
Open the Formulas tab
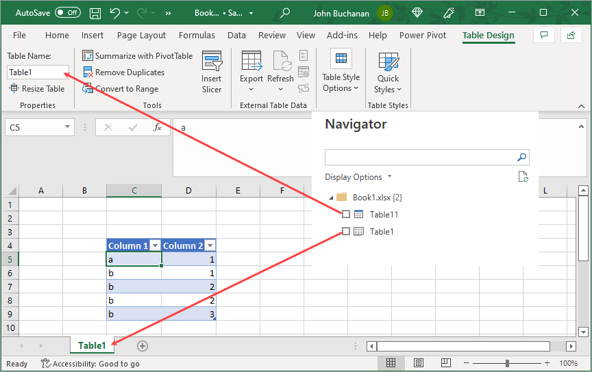pos(197,35)
